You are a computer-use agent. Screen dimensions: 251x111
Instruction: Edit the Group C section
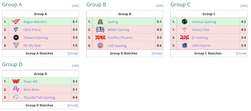click(244, 6)
